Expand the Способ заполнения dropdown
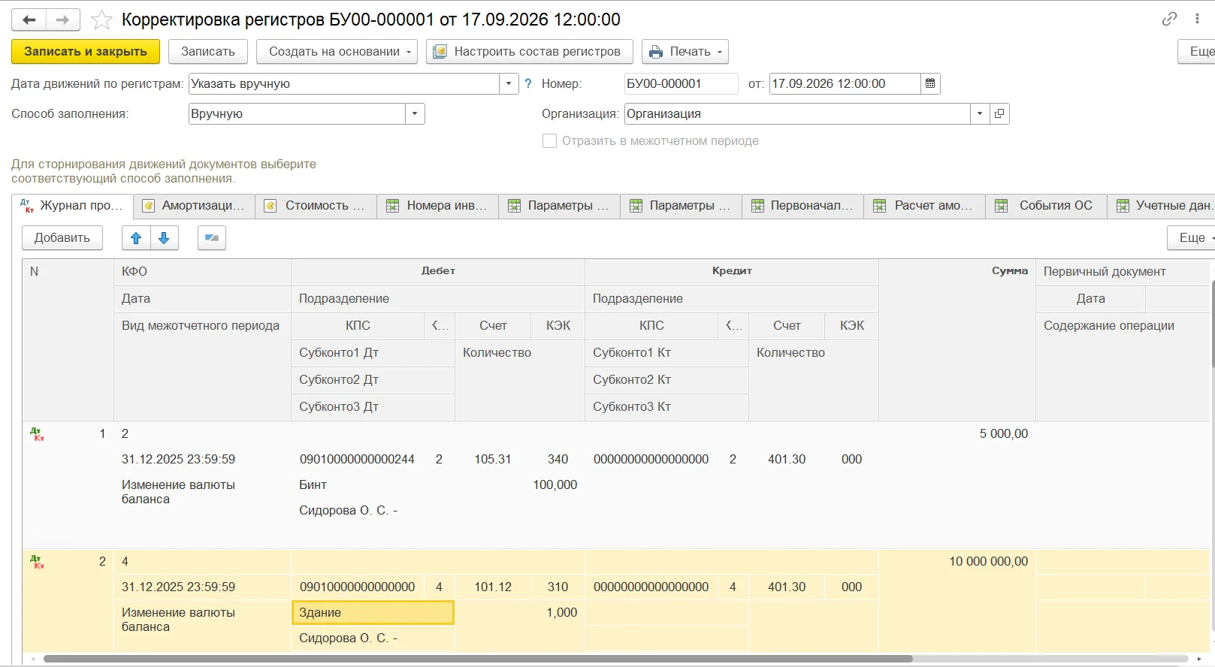Image resolution: width=1215 pixels, height=667 pixels. (x=415, y=114)
